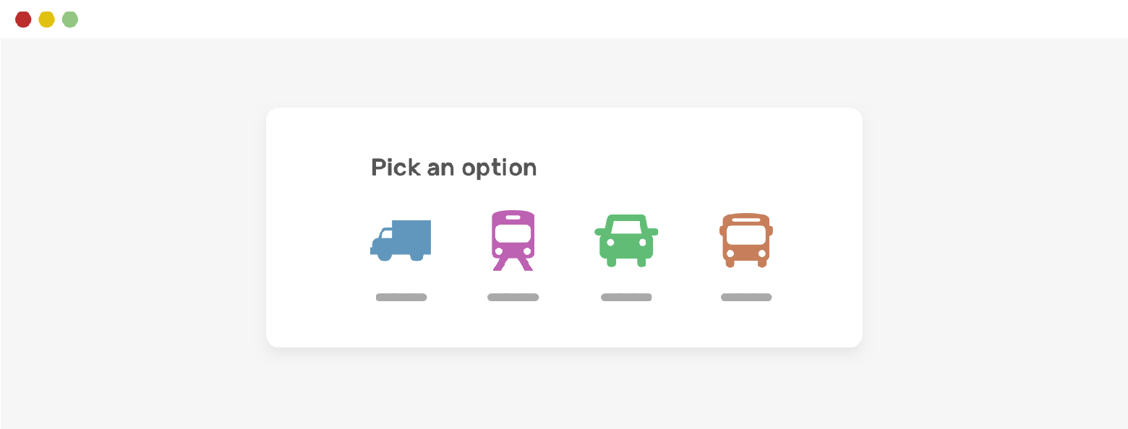Click the gray label under the bus
The height and width of the screenshot is (429, 1128).
pyautogui.click(x=746, y=298)
